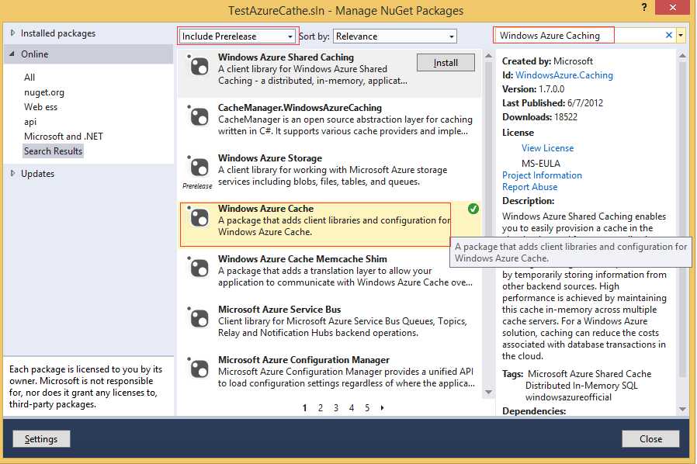Select Search Results in the Online tree
Image resolution: width=697 pixels, height=464 pixels.
53,151
